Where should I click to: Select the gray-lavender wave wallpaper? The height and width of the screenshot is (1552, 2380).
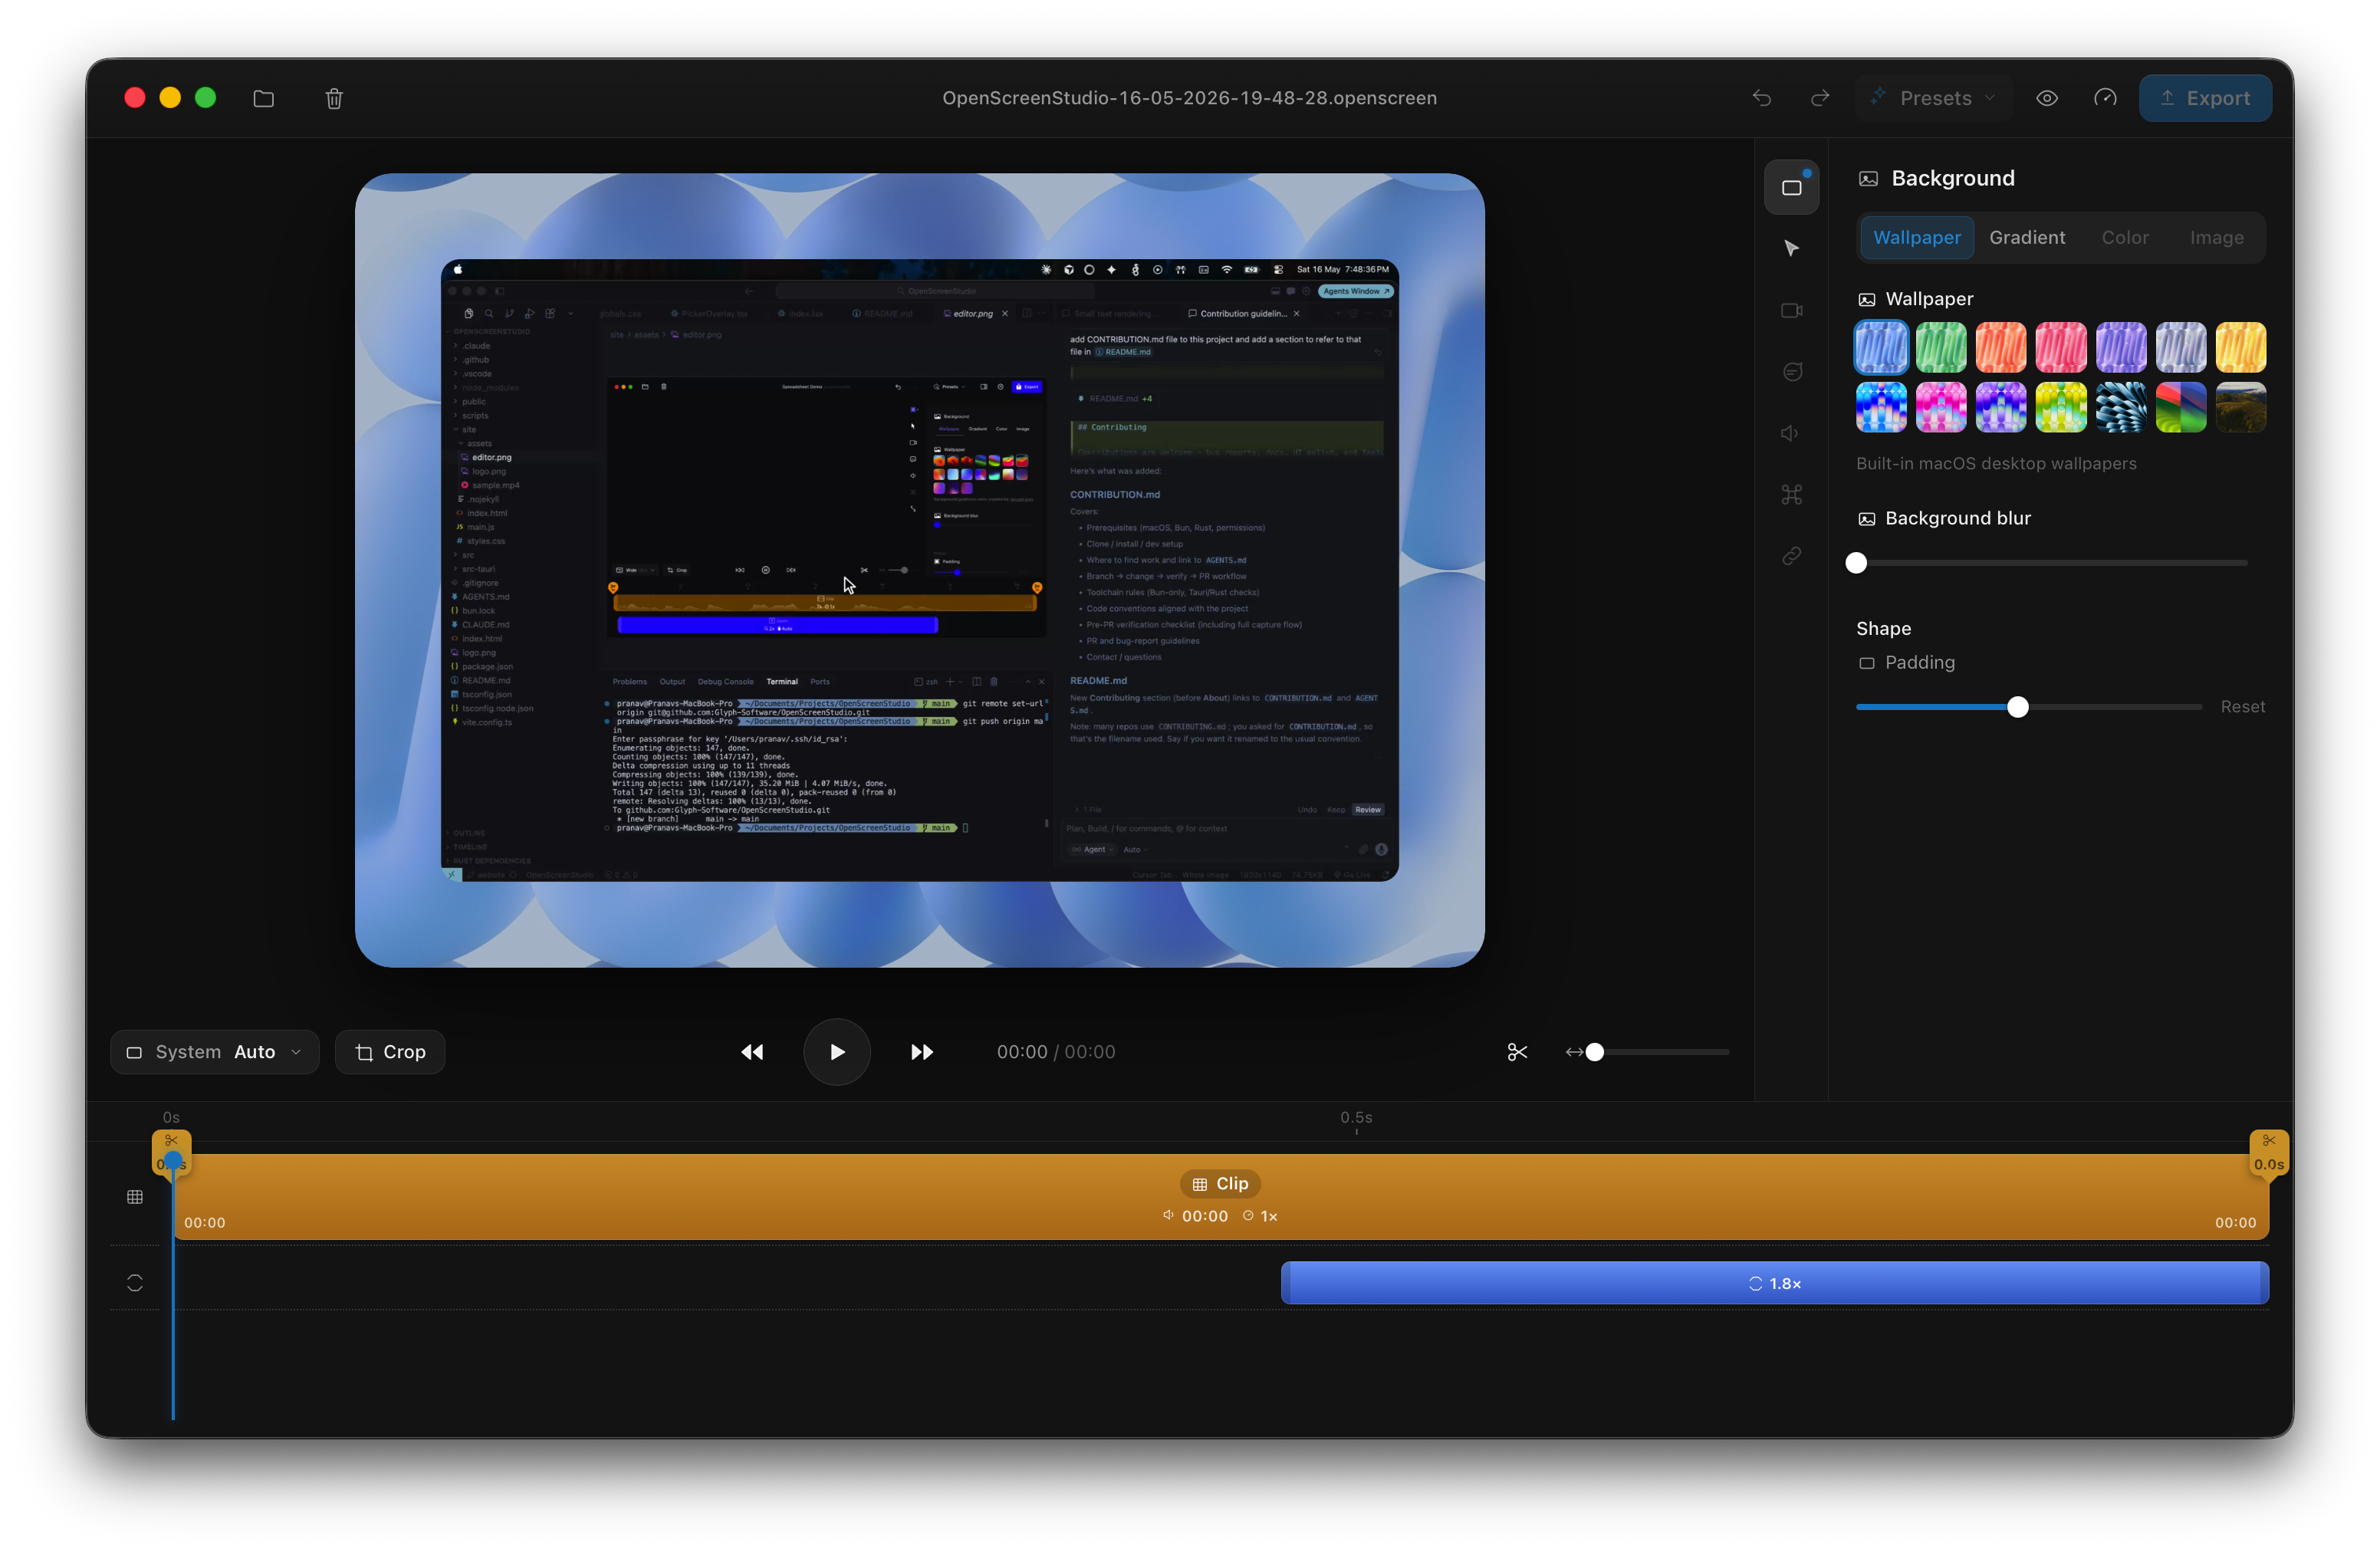point(2181,348)
